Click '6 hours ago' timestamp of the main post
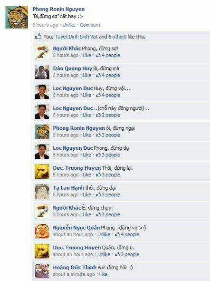This screenshot has height=281, width=210. click(x=45, y=25)
